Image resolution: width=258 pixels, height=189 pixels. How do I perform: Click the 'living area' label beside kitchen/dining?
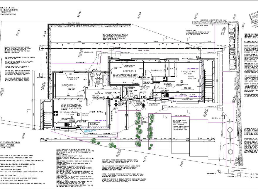pos(96,112)
